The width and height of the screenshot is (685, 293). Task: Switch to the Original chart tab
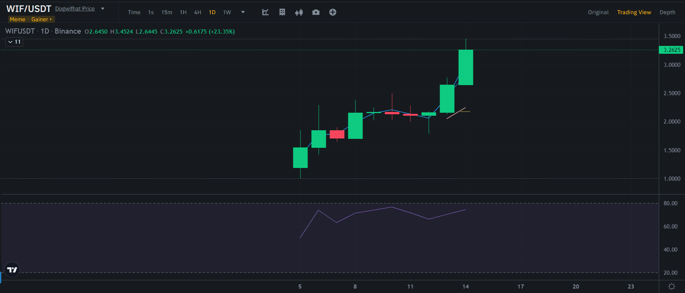point(598,12)
